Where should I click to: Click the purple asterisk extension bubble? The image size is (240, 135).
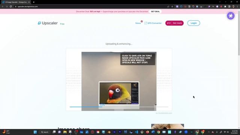click(x=231, y=16)
